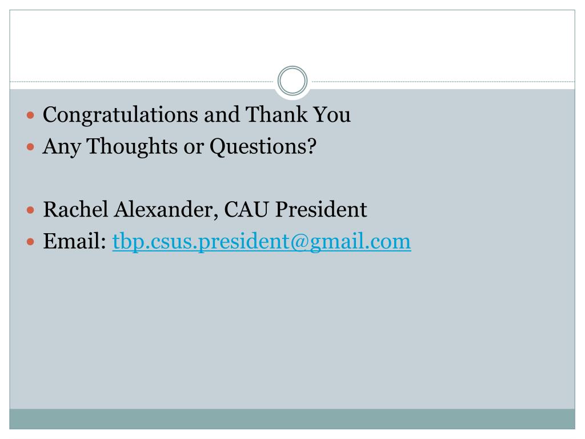Viewport: 585px width, 439px height.
Task: Click the Email: label before the link
Action: [75, 241]
